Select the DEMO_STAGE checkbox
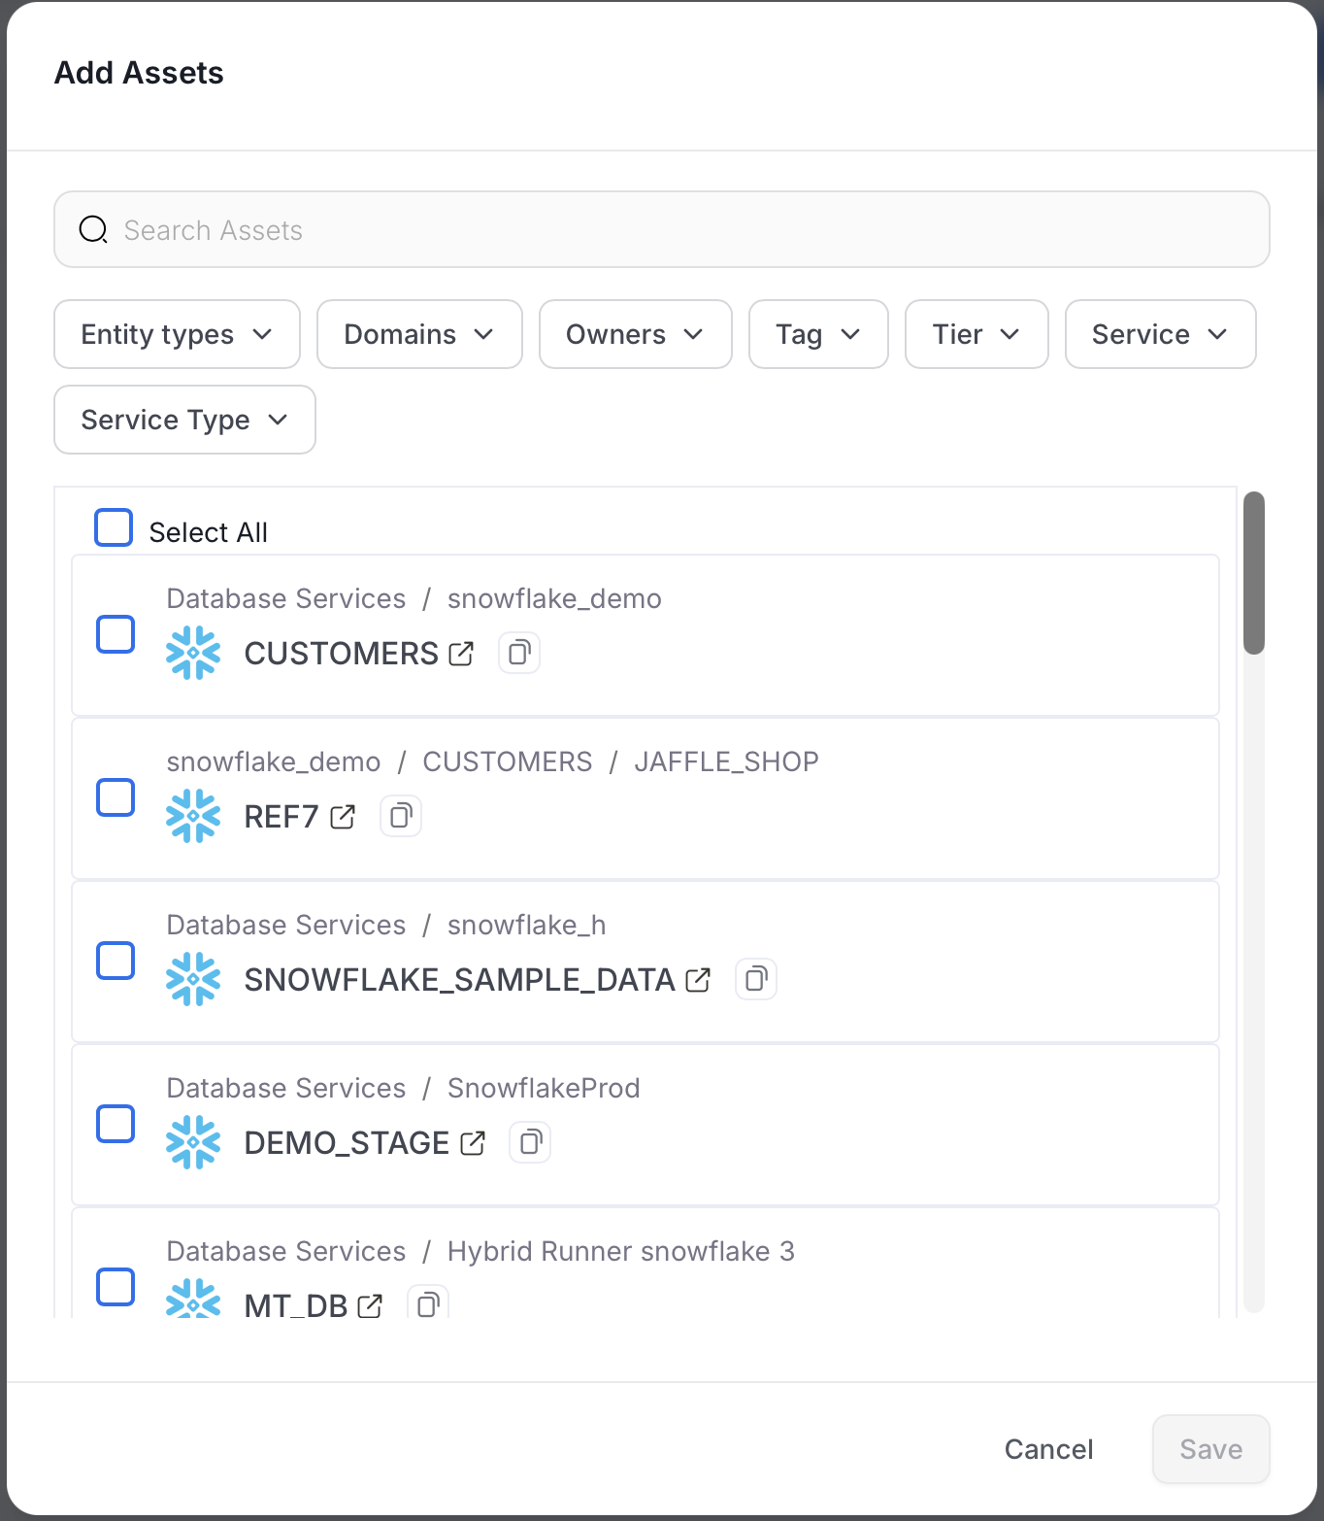The height and width of the screenshot is (1521, 1324). pos(116,1124)
